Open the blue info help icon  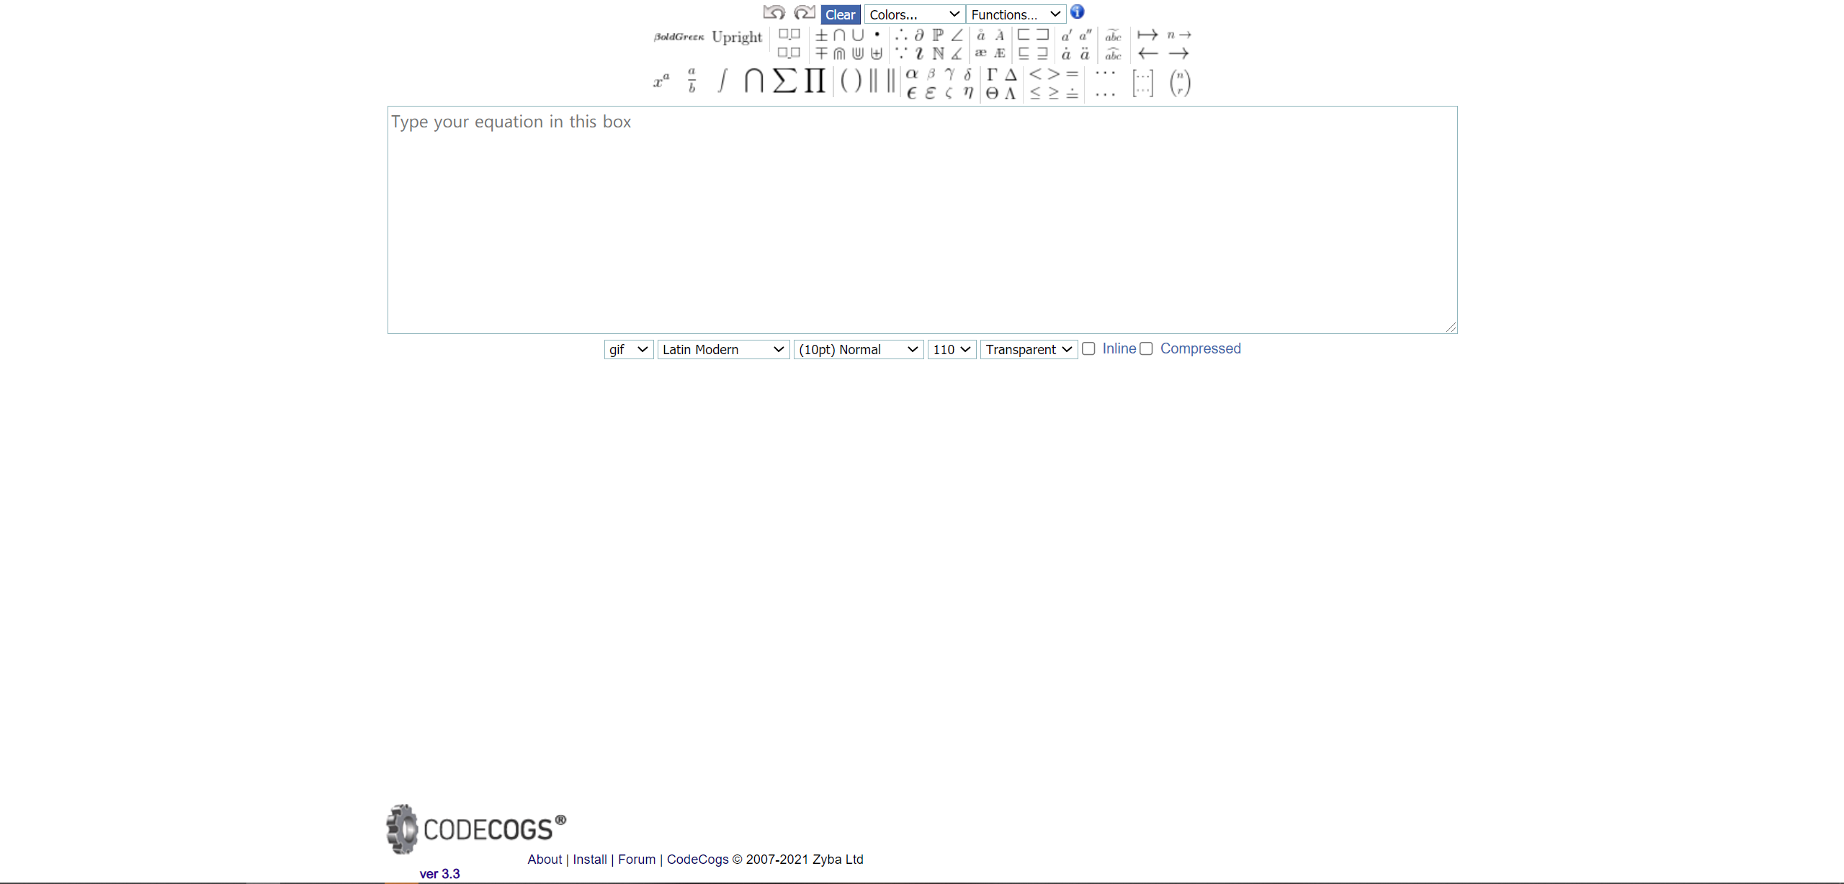click(1077, 12)
